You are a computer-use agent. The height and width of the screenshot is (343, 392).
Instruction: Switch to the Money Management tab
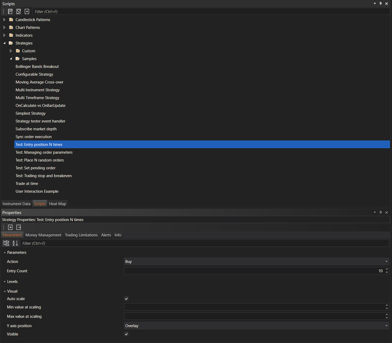pos(43,235)
